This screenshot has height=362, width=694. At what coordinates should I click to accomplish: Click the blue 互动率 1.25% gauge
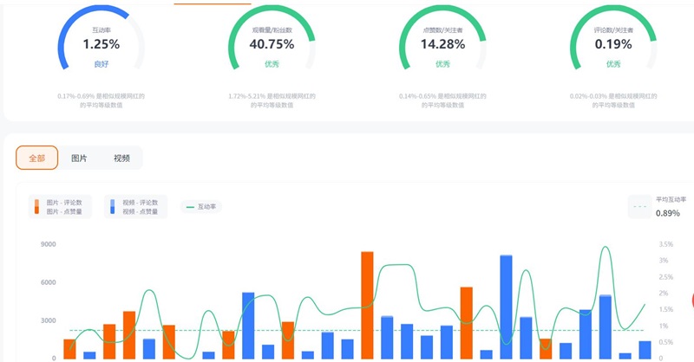(101, 43)
